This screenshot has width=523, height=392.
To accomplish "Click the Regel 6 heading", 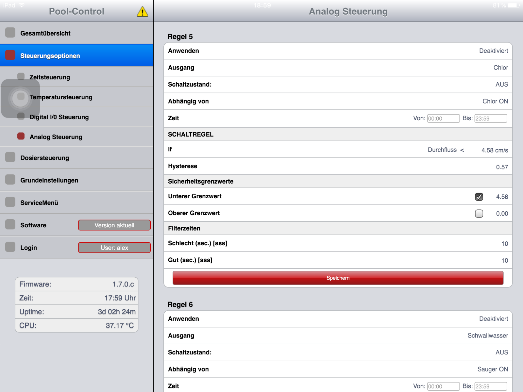I will (x=180, y=304).
